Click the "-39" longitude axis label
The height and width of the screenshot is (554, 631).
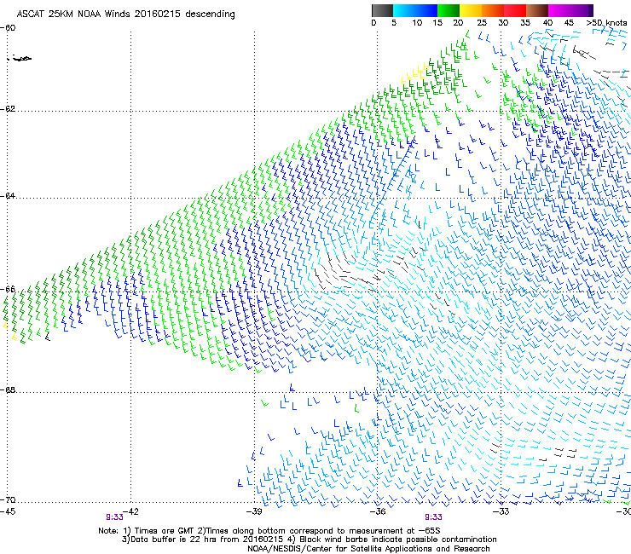coord(254,511)
